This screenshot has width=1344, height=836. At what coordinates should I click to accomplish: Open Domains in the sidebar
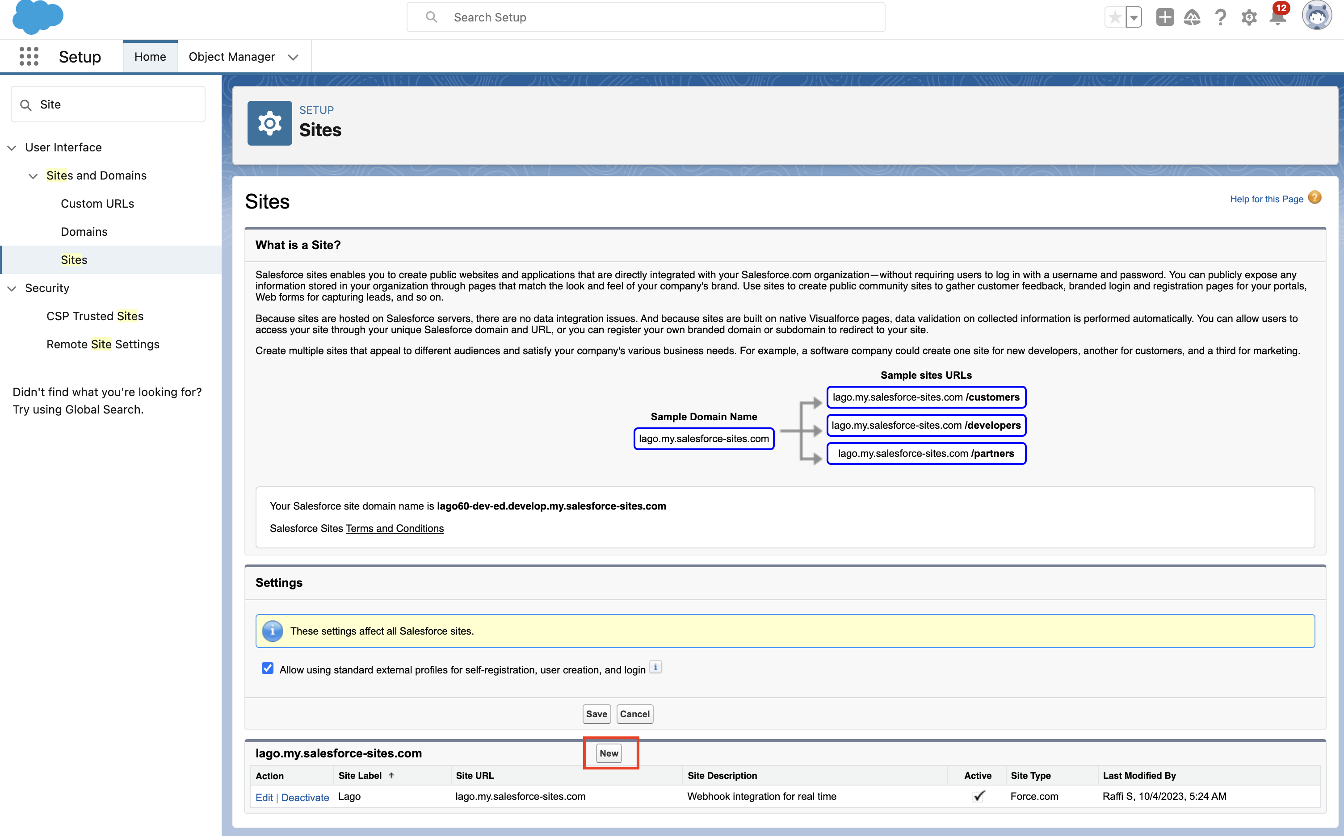pos(84,232)
